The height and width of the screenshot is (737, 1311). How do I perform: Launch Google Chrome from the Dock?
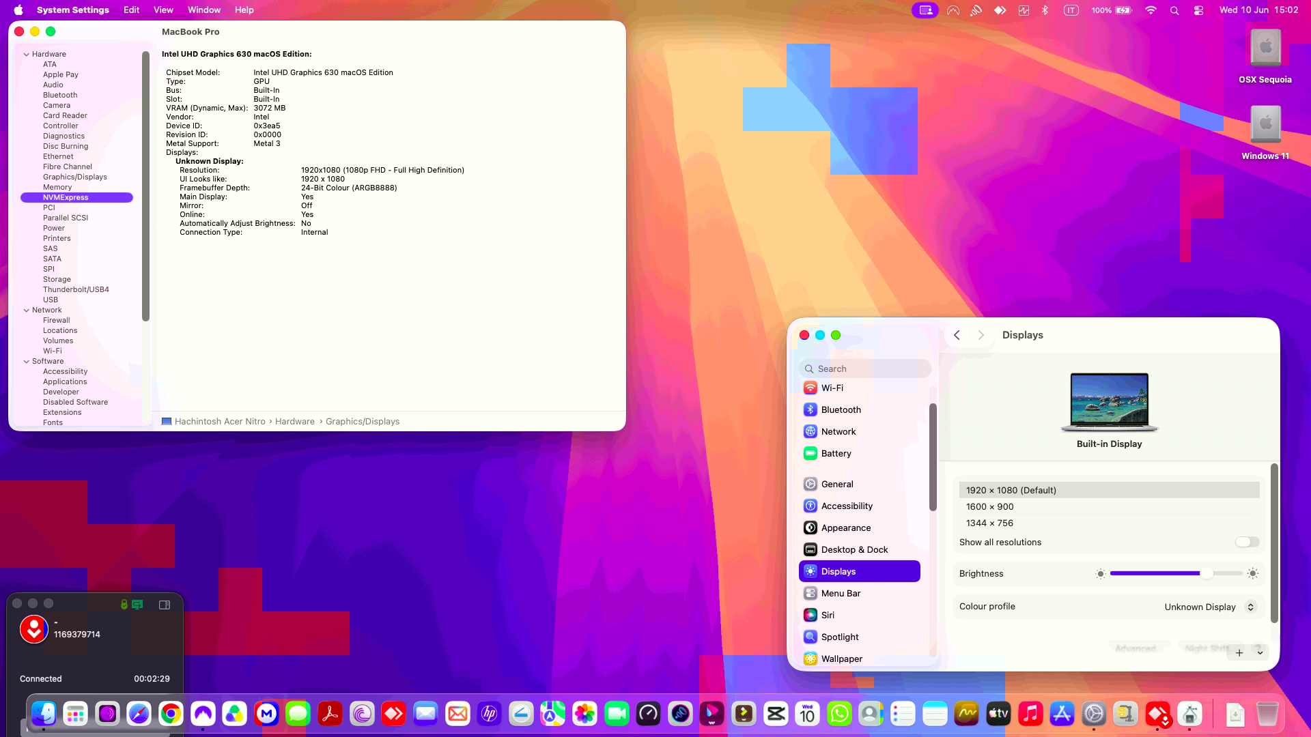click(171, 714)
